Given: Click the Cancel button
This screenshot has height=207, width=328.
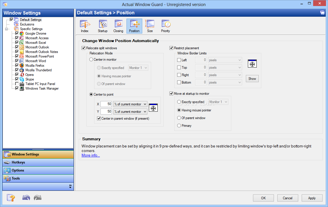Looking at the screenshot, I should coord(288,198).
